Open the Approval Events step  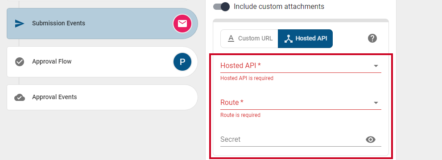coord(102,97)
